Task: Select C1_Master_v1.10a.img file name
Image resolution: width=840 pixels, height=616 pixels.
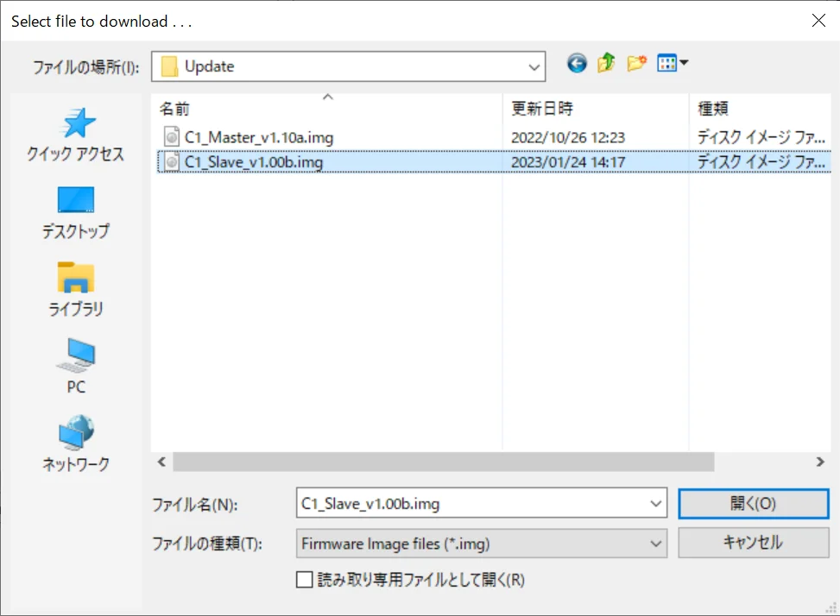Action: (259, 137)
